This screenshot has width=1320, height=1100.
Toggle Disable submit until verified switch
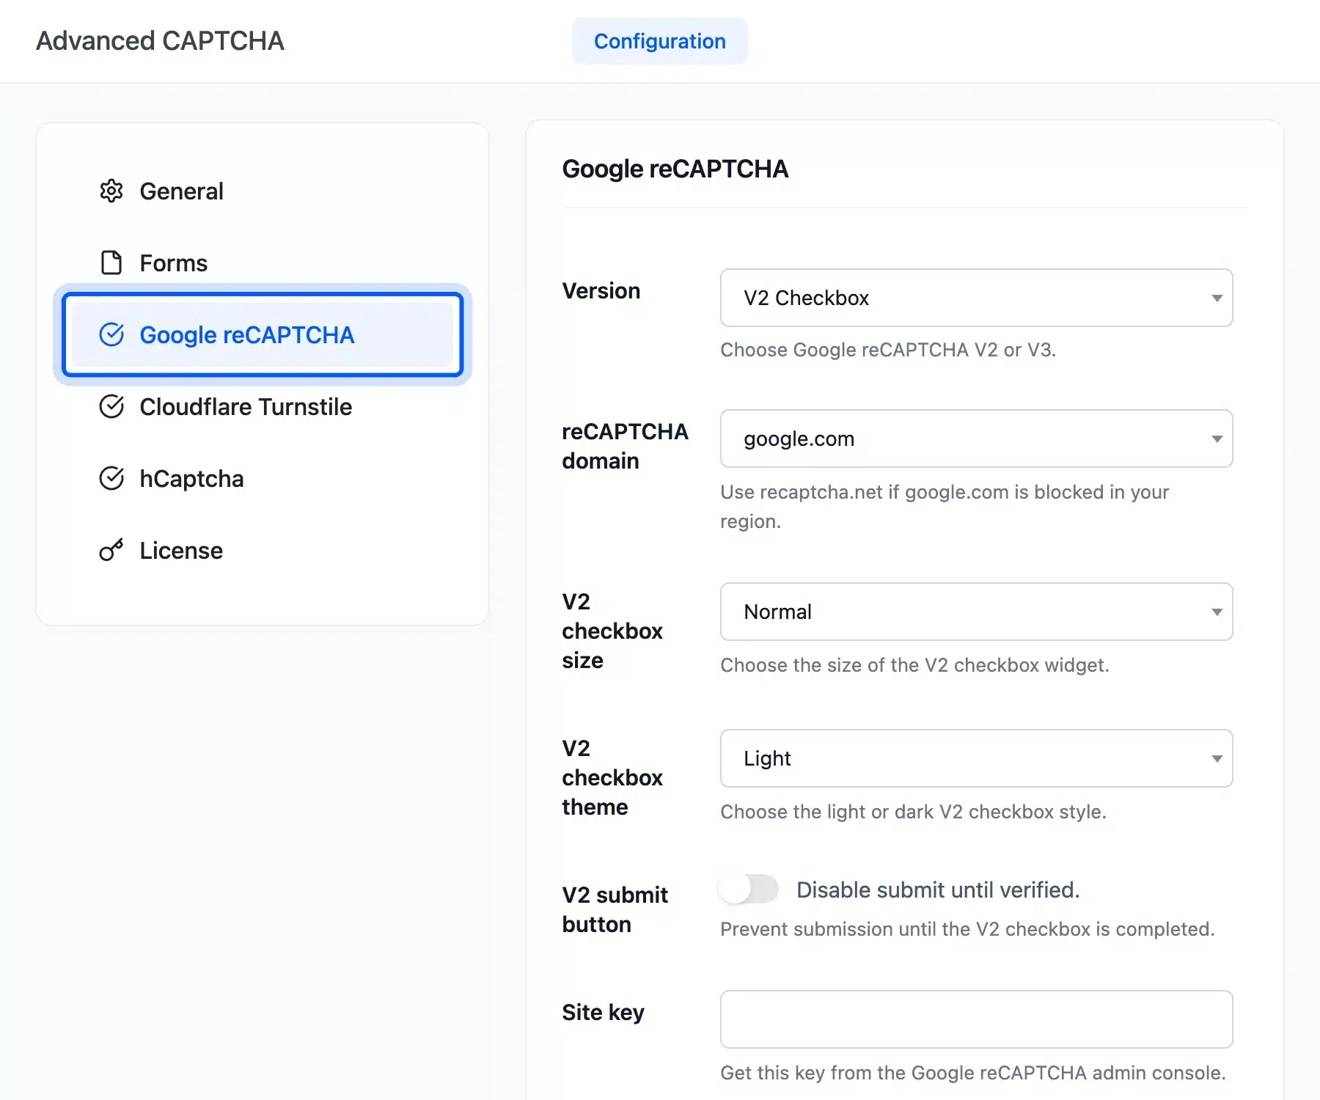(749, 890)
